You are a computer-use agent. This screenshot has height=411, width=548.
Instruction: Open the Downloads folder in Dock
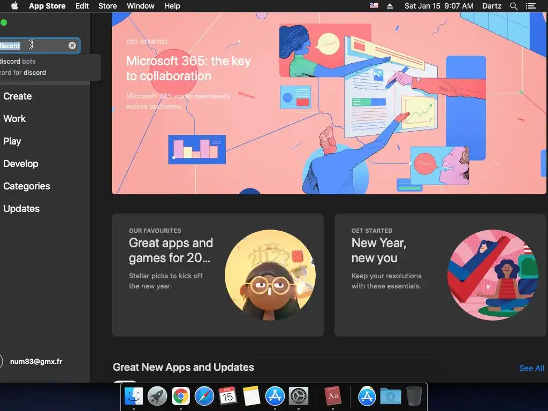391,396
